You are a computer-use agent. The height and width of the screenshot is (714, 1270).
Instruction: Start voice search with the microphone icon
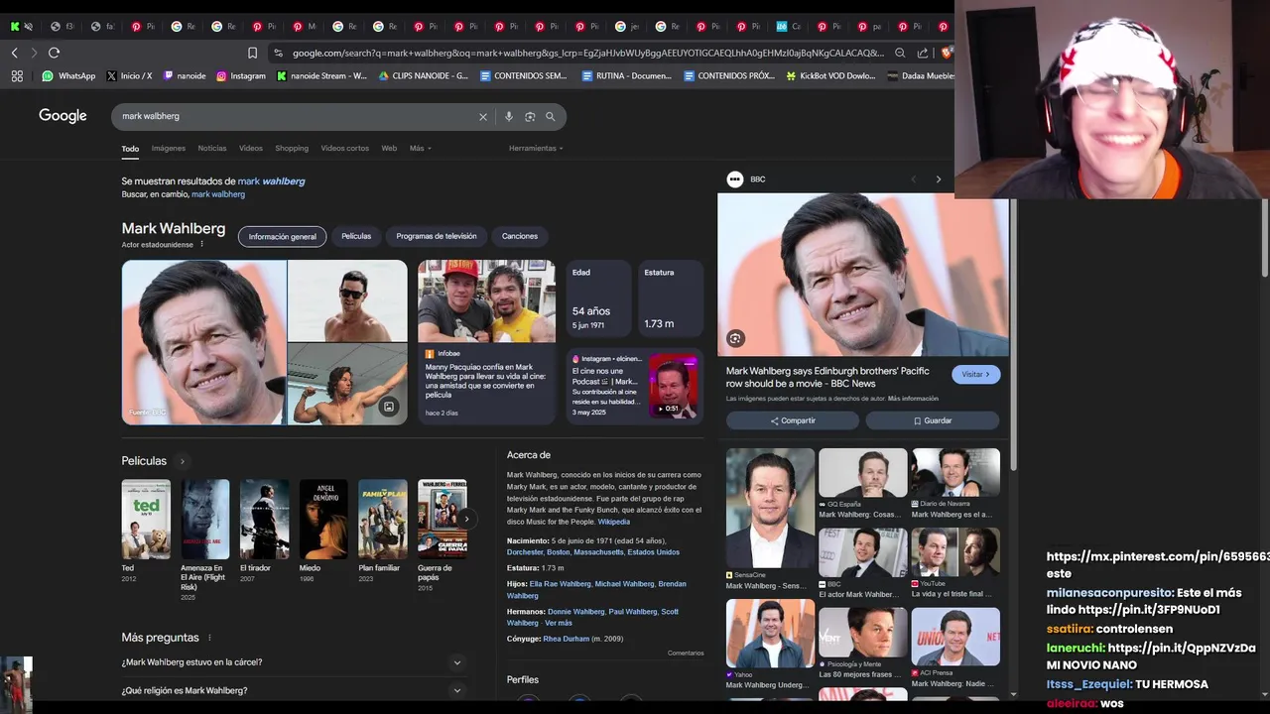point(509,117)
